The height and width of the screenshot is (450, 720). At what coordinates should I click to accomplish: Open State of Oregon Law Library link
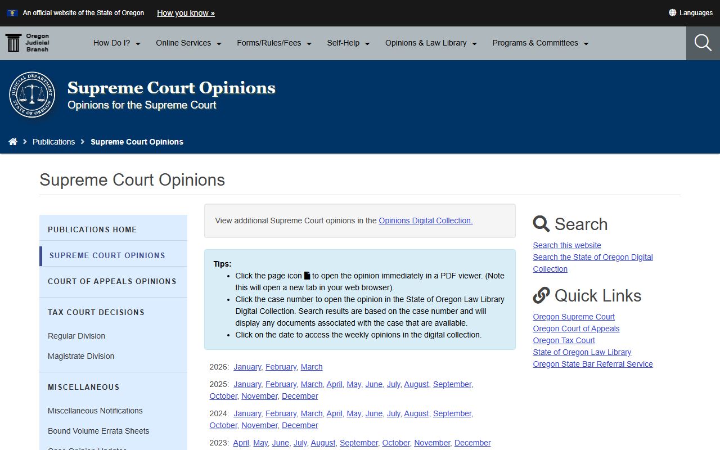582,352
